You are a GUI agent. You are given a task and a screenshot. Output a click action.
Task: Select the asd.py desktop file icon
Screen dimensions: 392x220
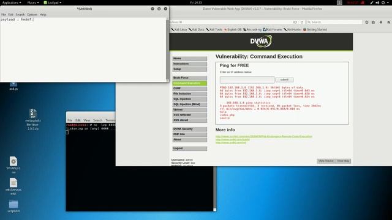point(13,86)
